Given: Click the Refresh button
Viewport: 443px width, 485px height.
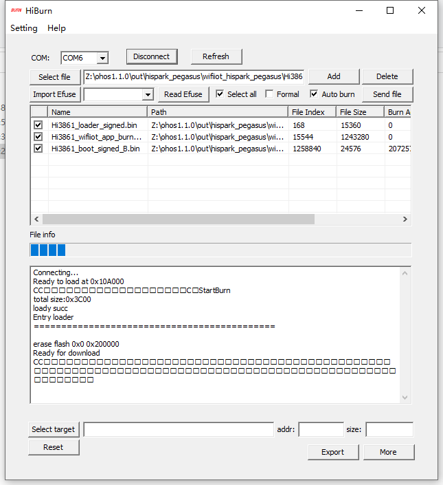Looking at the screenshot, I should click(216, 56).
